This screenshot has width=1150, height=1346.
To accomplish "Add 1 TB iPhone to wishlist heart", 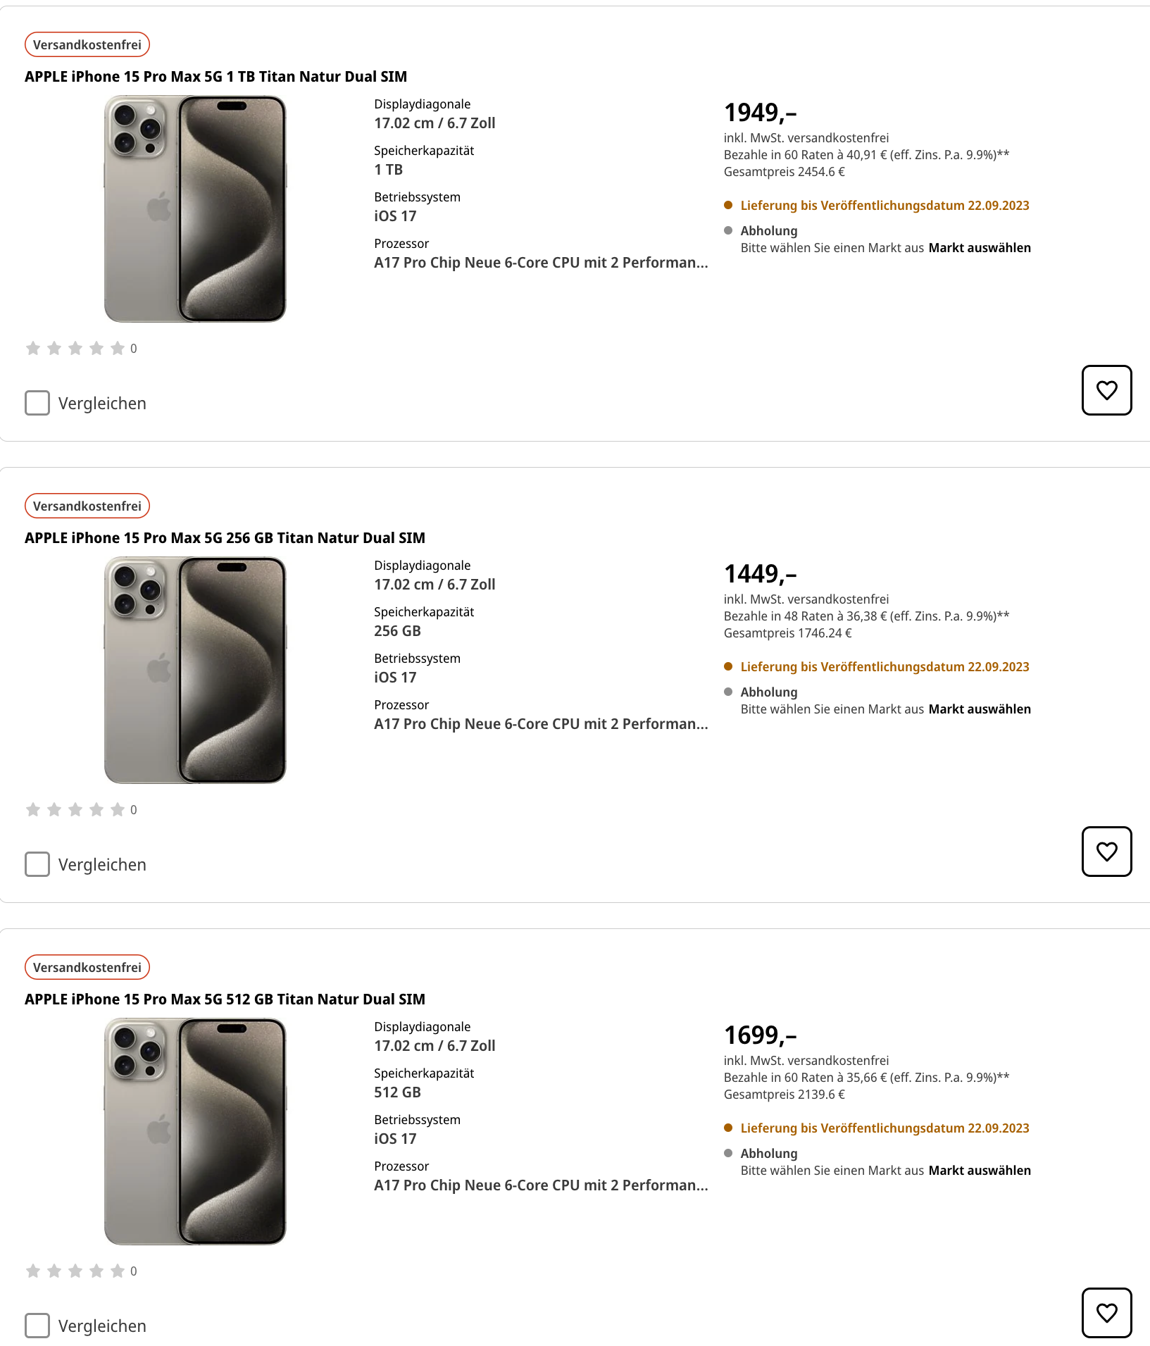I will tap(1106, 390).
